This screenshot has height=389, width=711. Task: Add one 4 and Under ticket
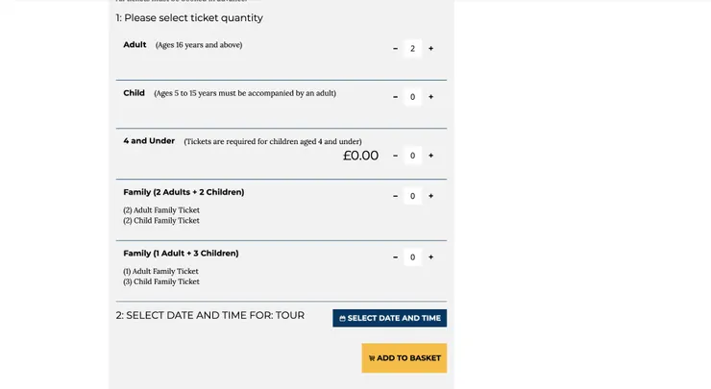click(430, 156)
